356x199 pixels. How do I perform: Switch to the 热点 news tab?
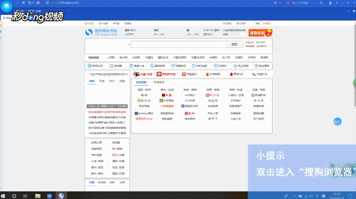(x=112, y=81)
